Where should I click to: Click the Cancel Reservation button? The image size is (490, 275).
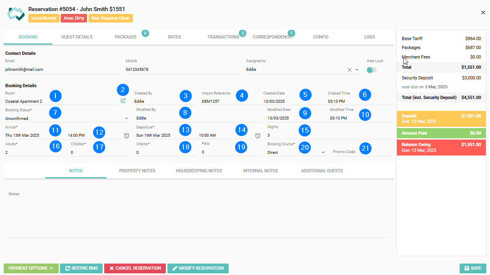pos(135,268)
